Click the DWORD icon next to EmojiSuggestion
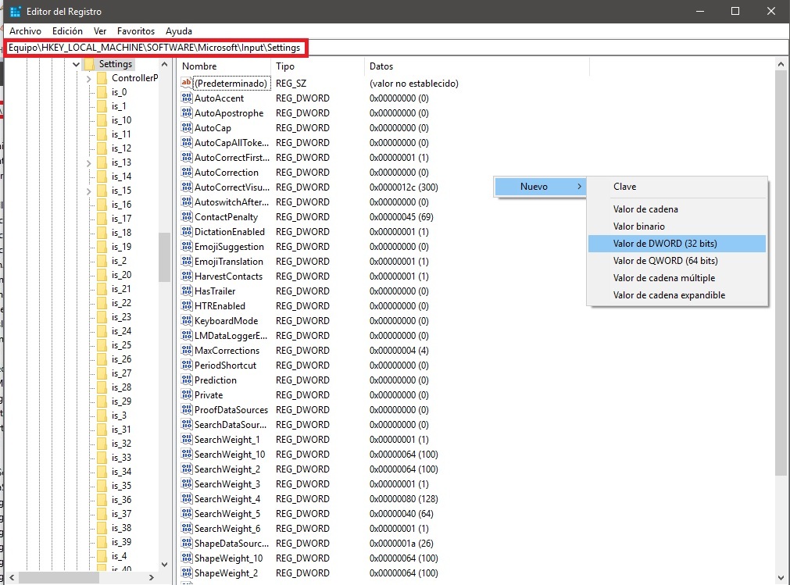This screenshot has height=585, width=790. coord(186,247)
